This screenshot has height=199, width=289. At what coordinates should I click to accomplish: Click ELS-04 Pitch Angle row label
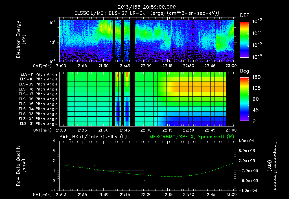(38, 109)
